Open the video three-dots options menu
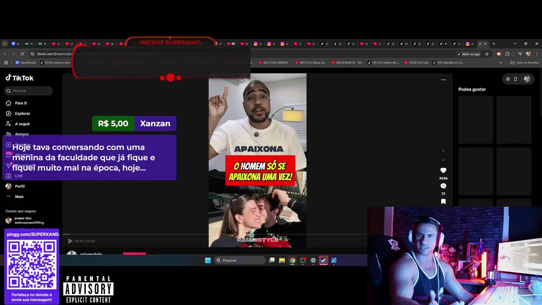Viewport: 542px width, 305px height. [443, 80]
